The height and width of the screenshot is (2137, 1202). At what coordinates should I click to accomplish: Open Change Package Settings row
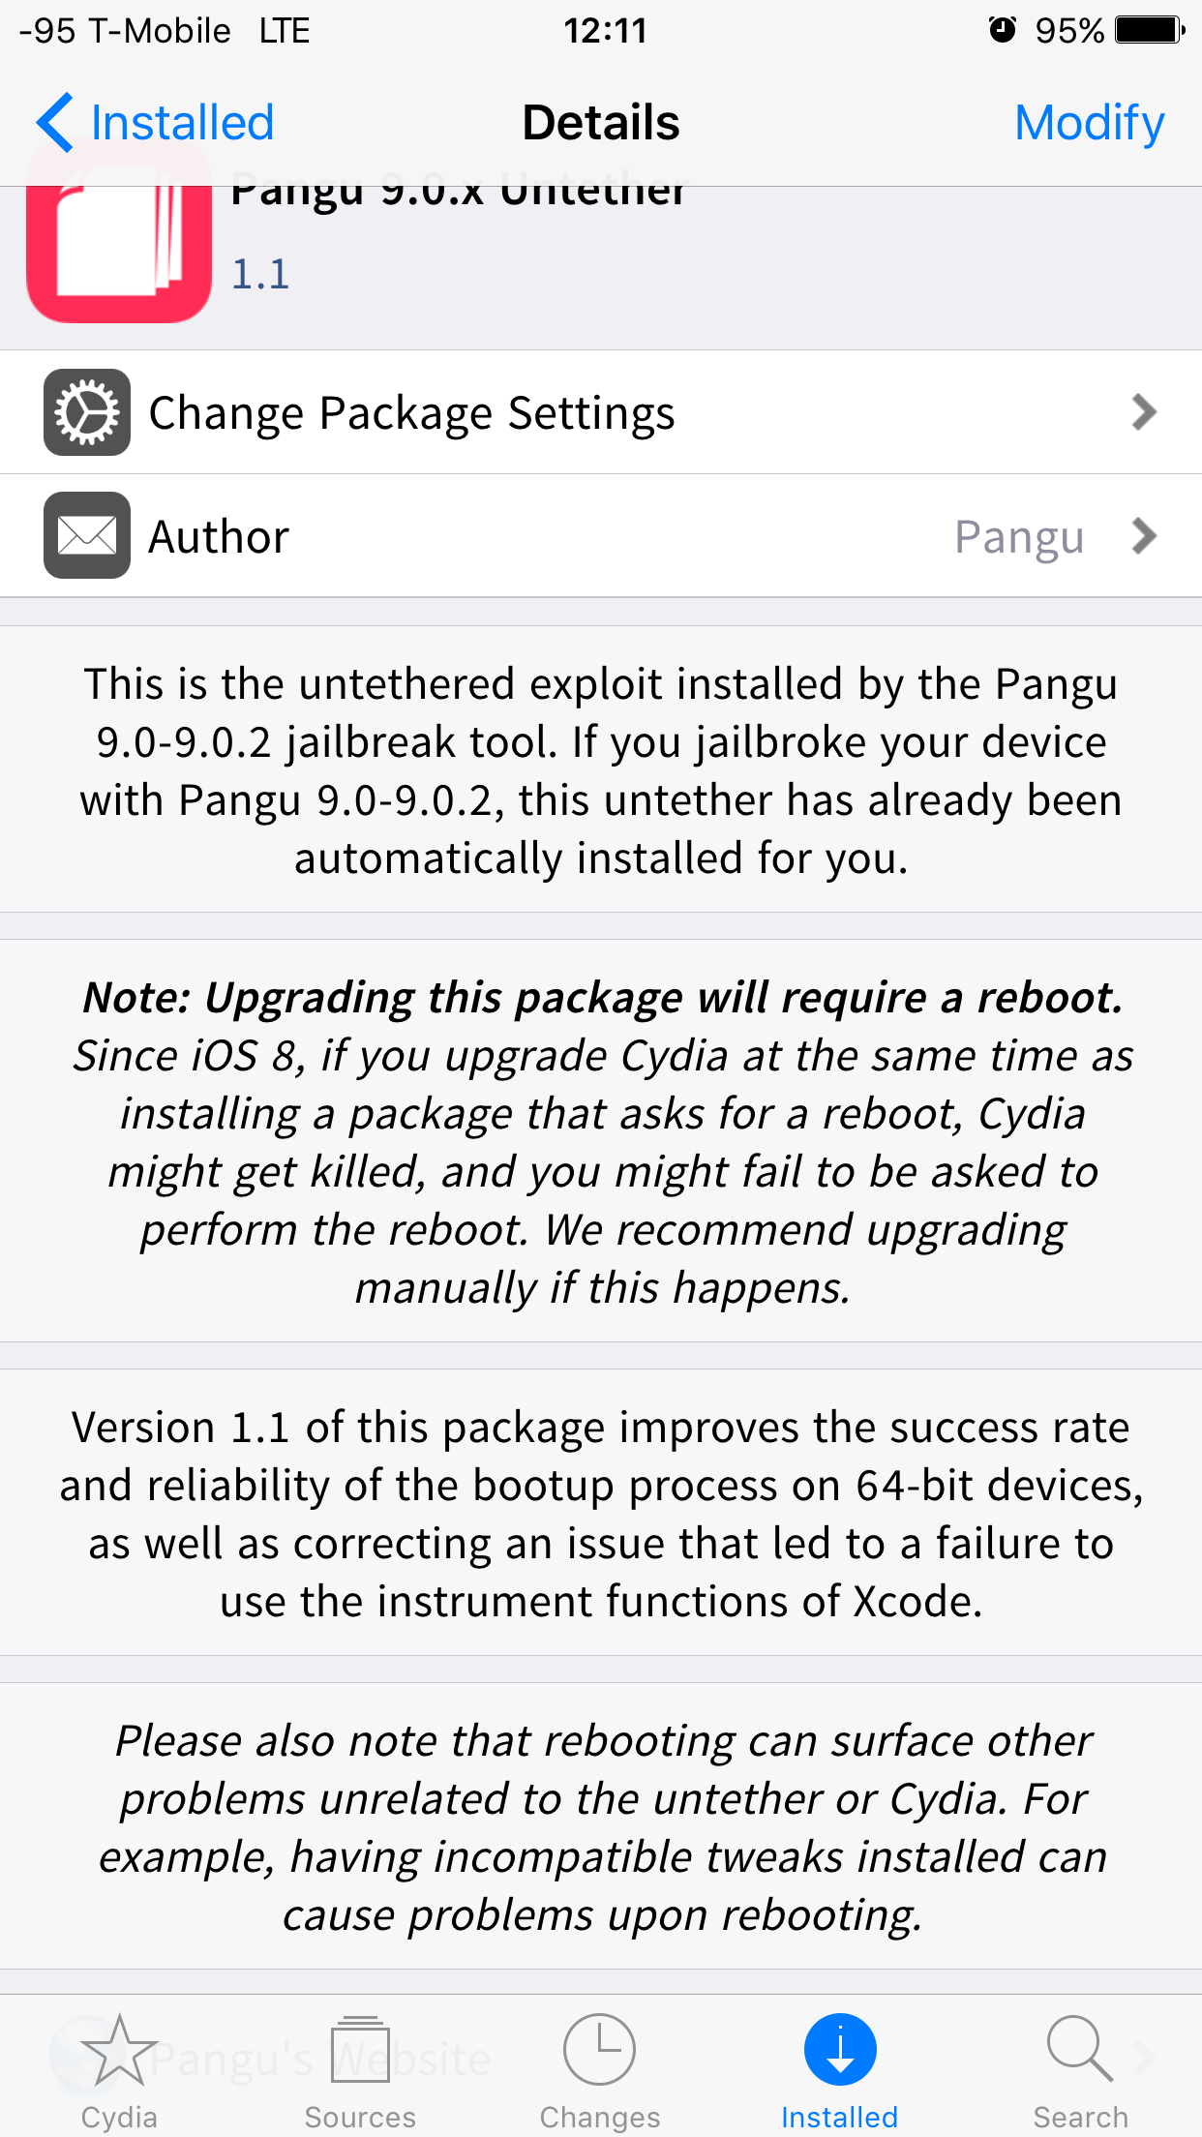pyautogui.click(x=601, y=412)
